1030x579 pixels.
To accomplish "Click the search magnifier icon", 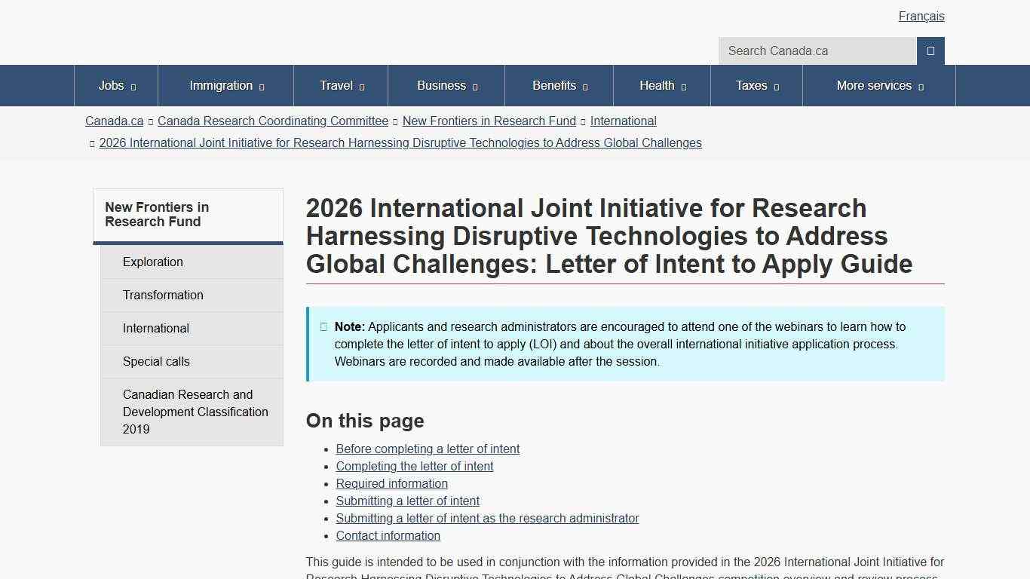I will [x=930, y=51].
